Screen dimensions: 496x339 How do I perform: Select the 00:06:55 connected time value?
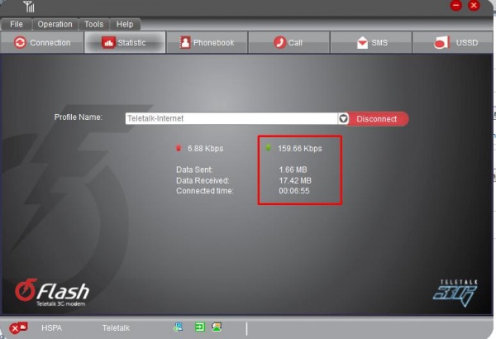(x=294, y=191)
